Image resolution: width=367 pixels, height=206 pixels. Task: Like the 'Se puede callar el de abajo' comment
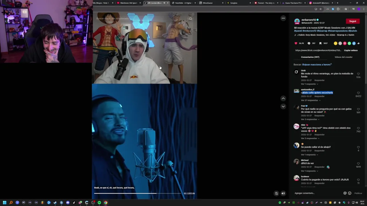[x=358, y=147]
